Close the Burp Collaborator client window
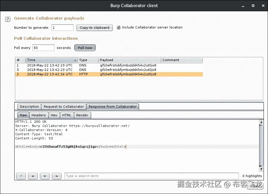268x194 pixels. tap(263, 6)
